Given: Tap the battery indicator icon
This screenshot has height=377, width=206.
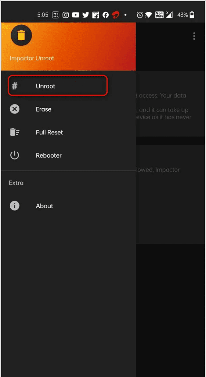Looking at the screenshot, I should 192,15.
